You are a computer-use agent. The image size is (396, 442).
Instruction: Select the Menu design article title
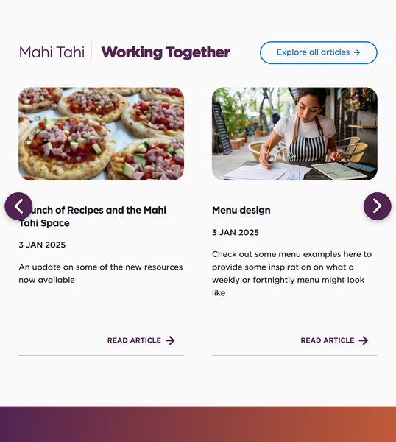click(x=241, y=210)
